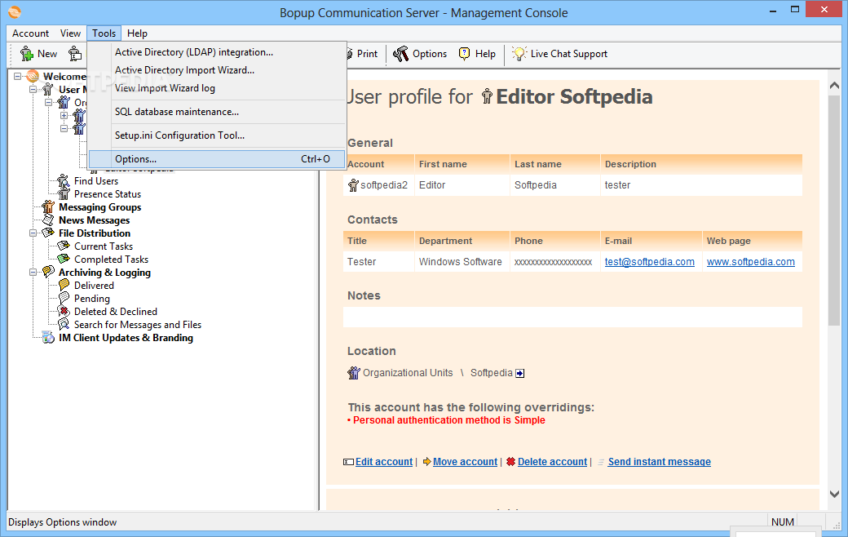Click the Pending messages icon
848x537 pixels.
[x=64, y=298]
